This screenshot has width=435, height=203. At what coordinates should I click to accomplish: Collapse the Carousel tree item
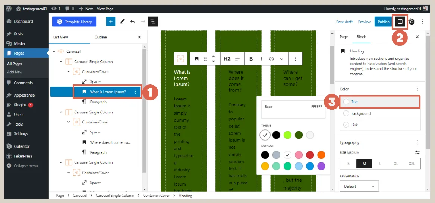point(54,51)
